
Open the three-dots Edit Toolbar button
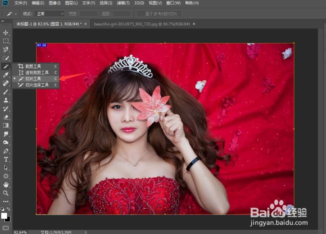(x=6, y=201)
